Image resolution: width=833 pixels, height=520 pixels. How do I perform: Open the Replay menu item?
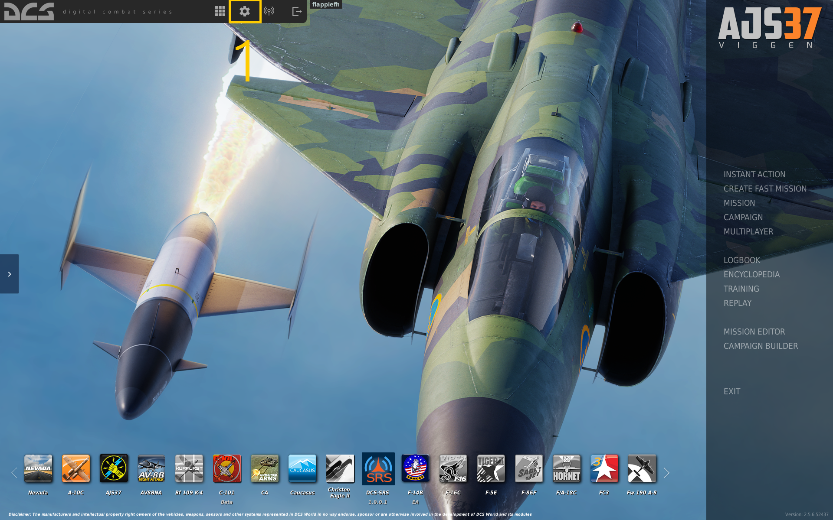click(x=738, y=303)
